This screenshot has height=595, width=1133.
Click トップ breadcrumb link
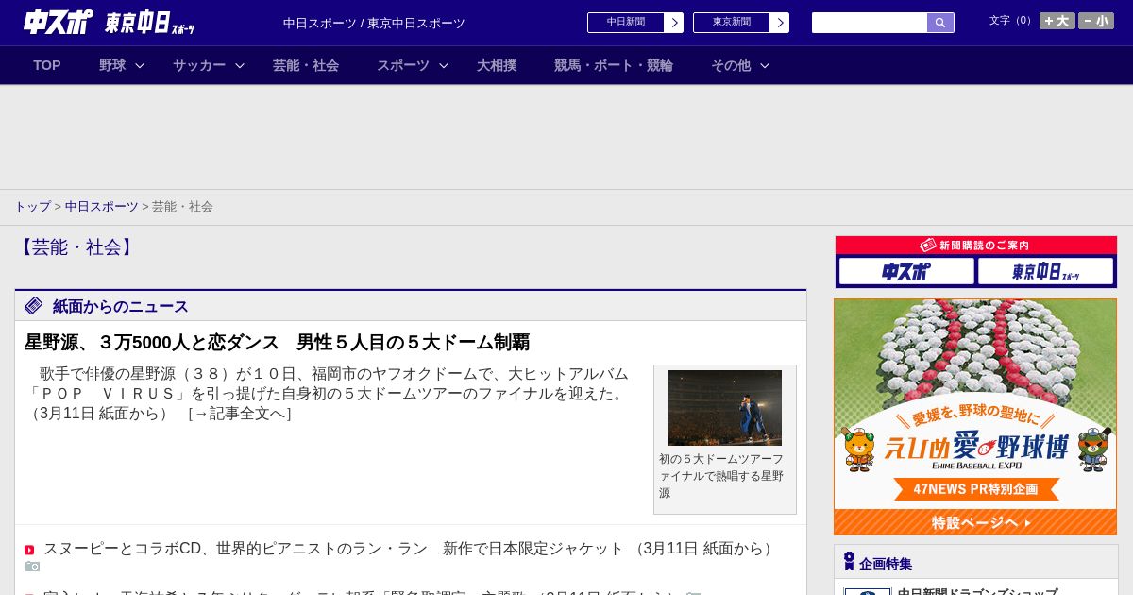pyautogui.click(x=32, y=206)
